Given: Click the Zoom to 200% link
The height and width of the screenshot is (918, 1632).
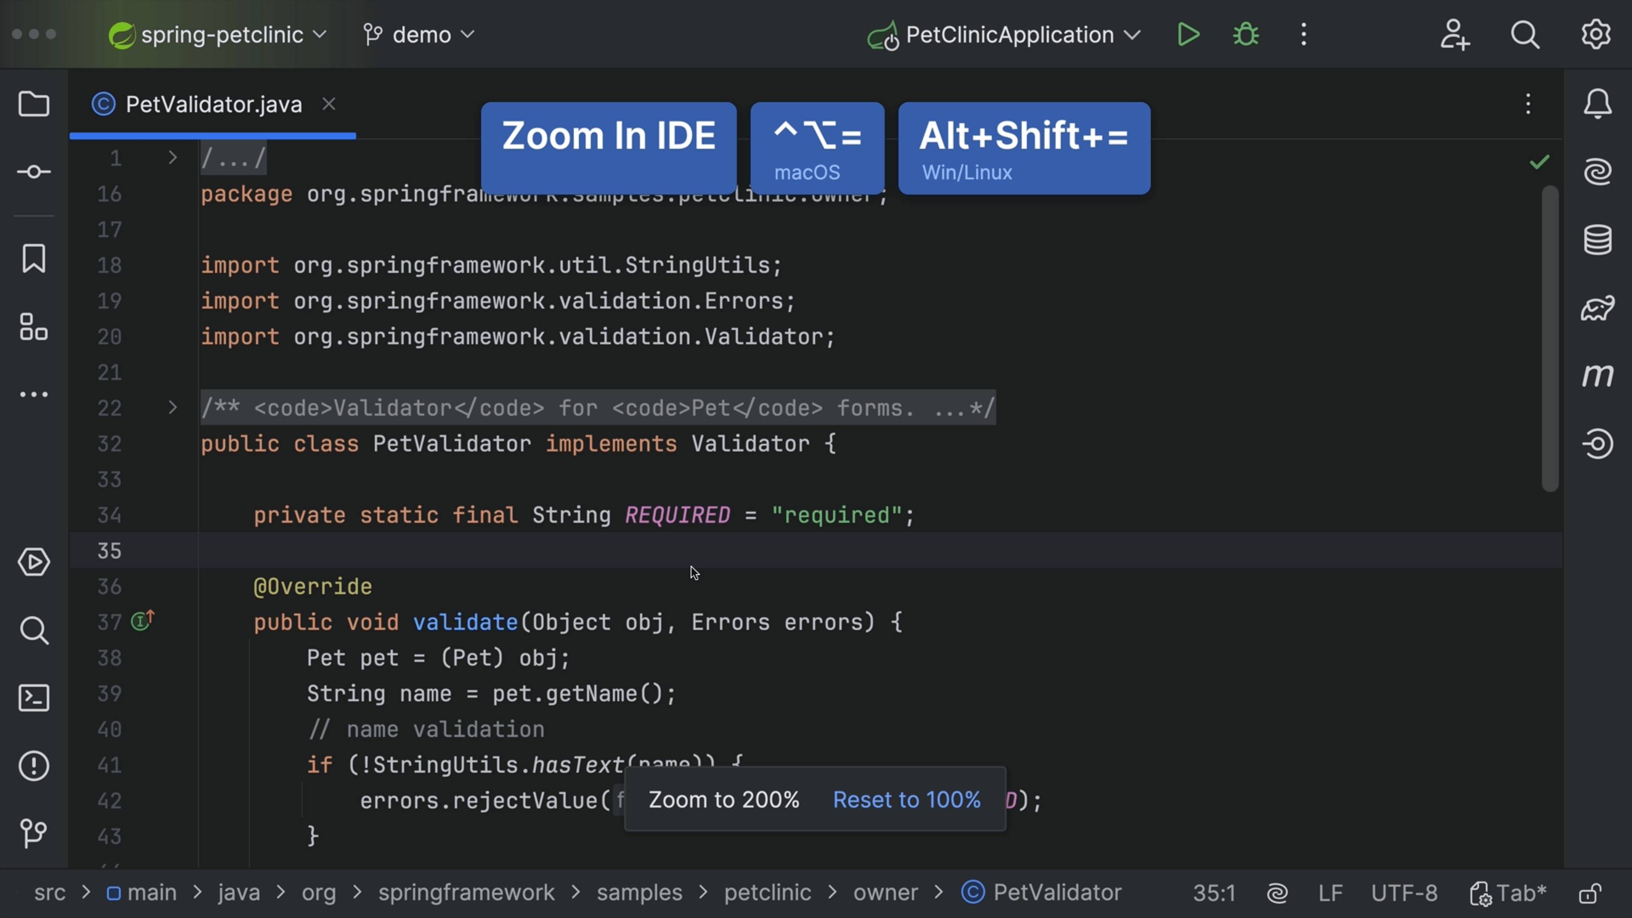Looking at the screenshot, I should point(724,799).
